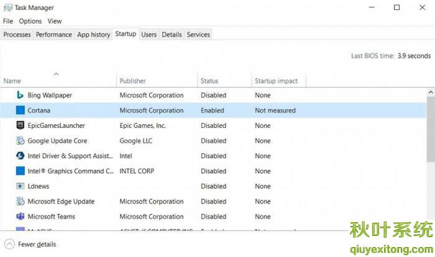
Task: Click the EpicGamesLauncher icon
Action: (x=21, y=125)
